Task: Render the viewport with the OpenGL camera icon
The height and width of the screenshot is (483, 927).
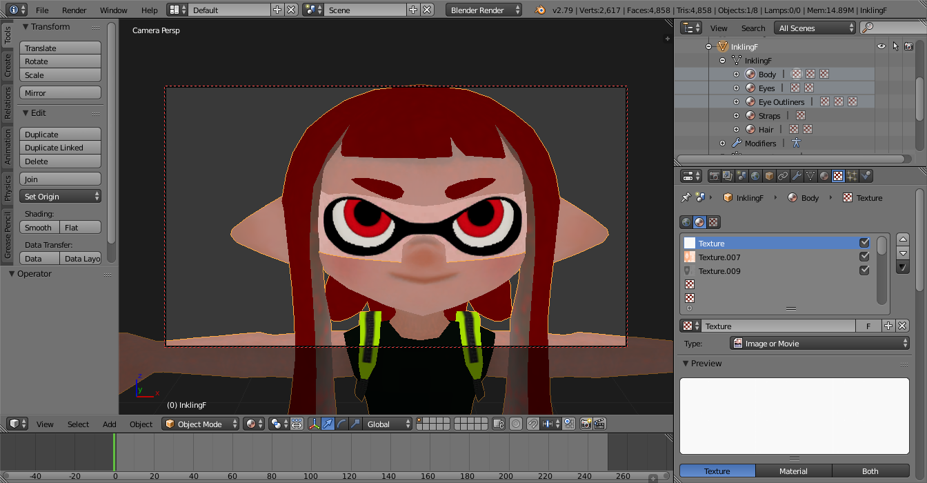Action: coord(586,424)
